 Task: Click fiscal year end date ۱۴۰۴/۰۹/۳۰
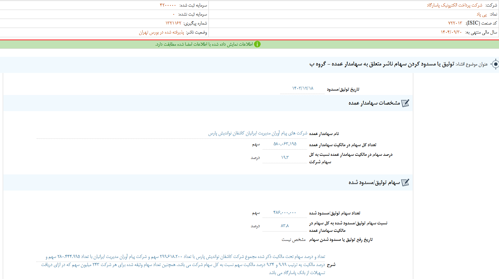coord(451,32)
